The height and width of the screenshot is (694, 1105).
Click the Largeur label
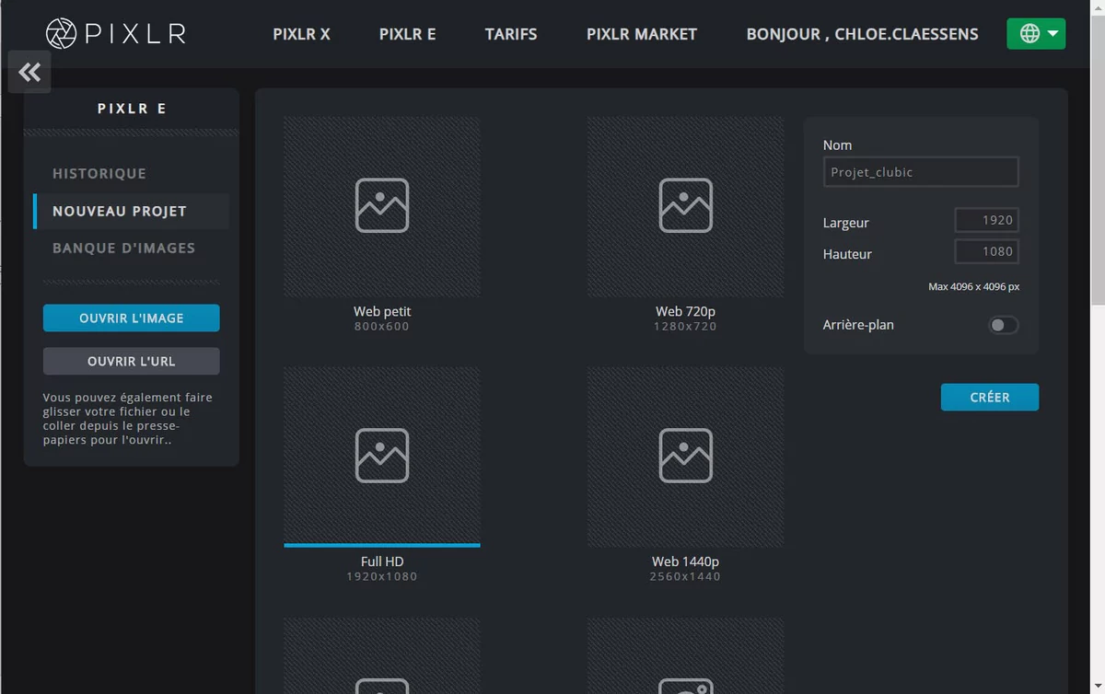click(x=846, y=223)
